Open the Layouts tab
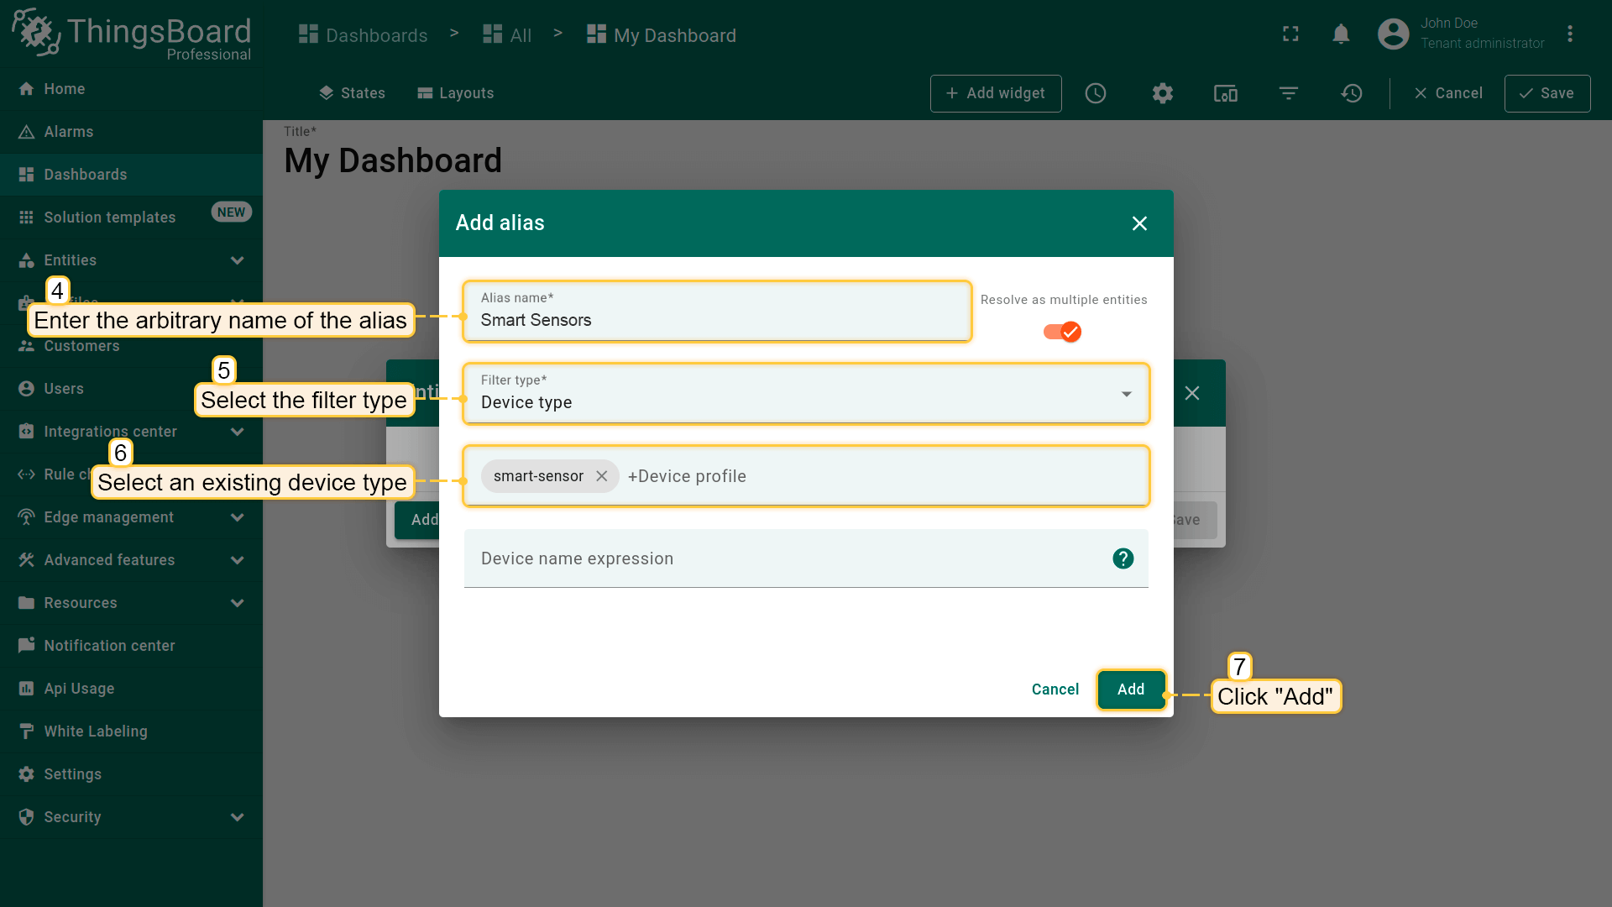The height and width of the screenshot is (907, 1612). pyautogui.click(x=456, y=93)
